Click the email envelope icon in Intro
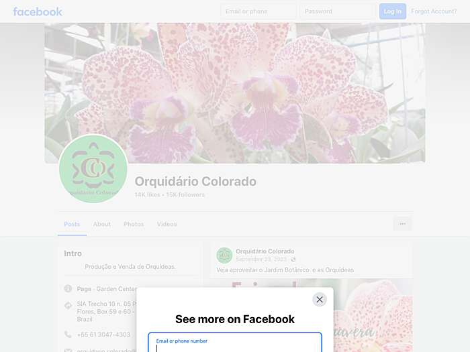The width and height of the screenshot is (470, 352). [x=68, y=350]
